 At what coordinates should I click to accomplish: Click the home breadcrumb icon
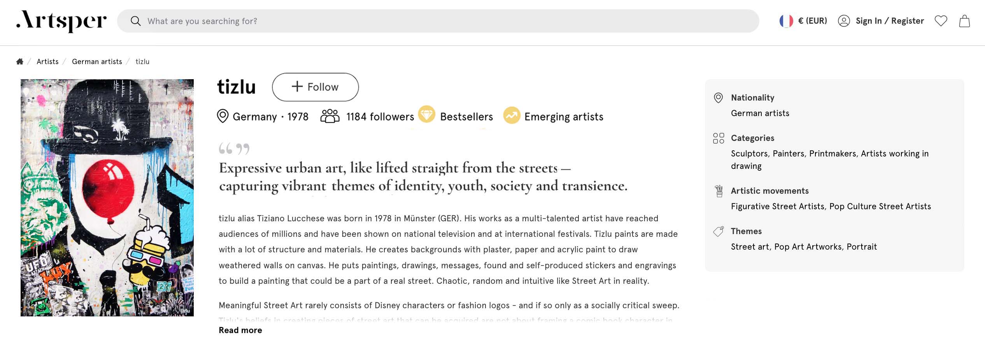20,61
